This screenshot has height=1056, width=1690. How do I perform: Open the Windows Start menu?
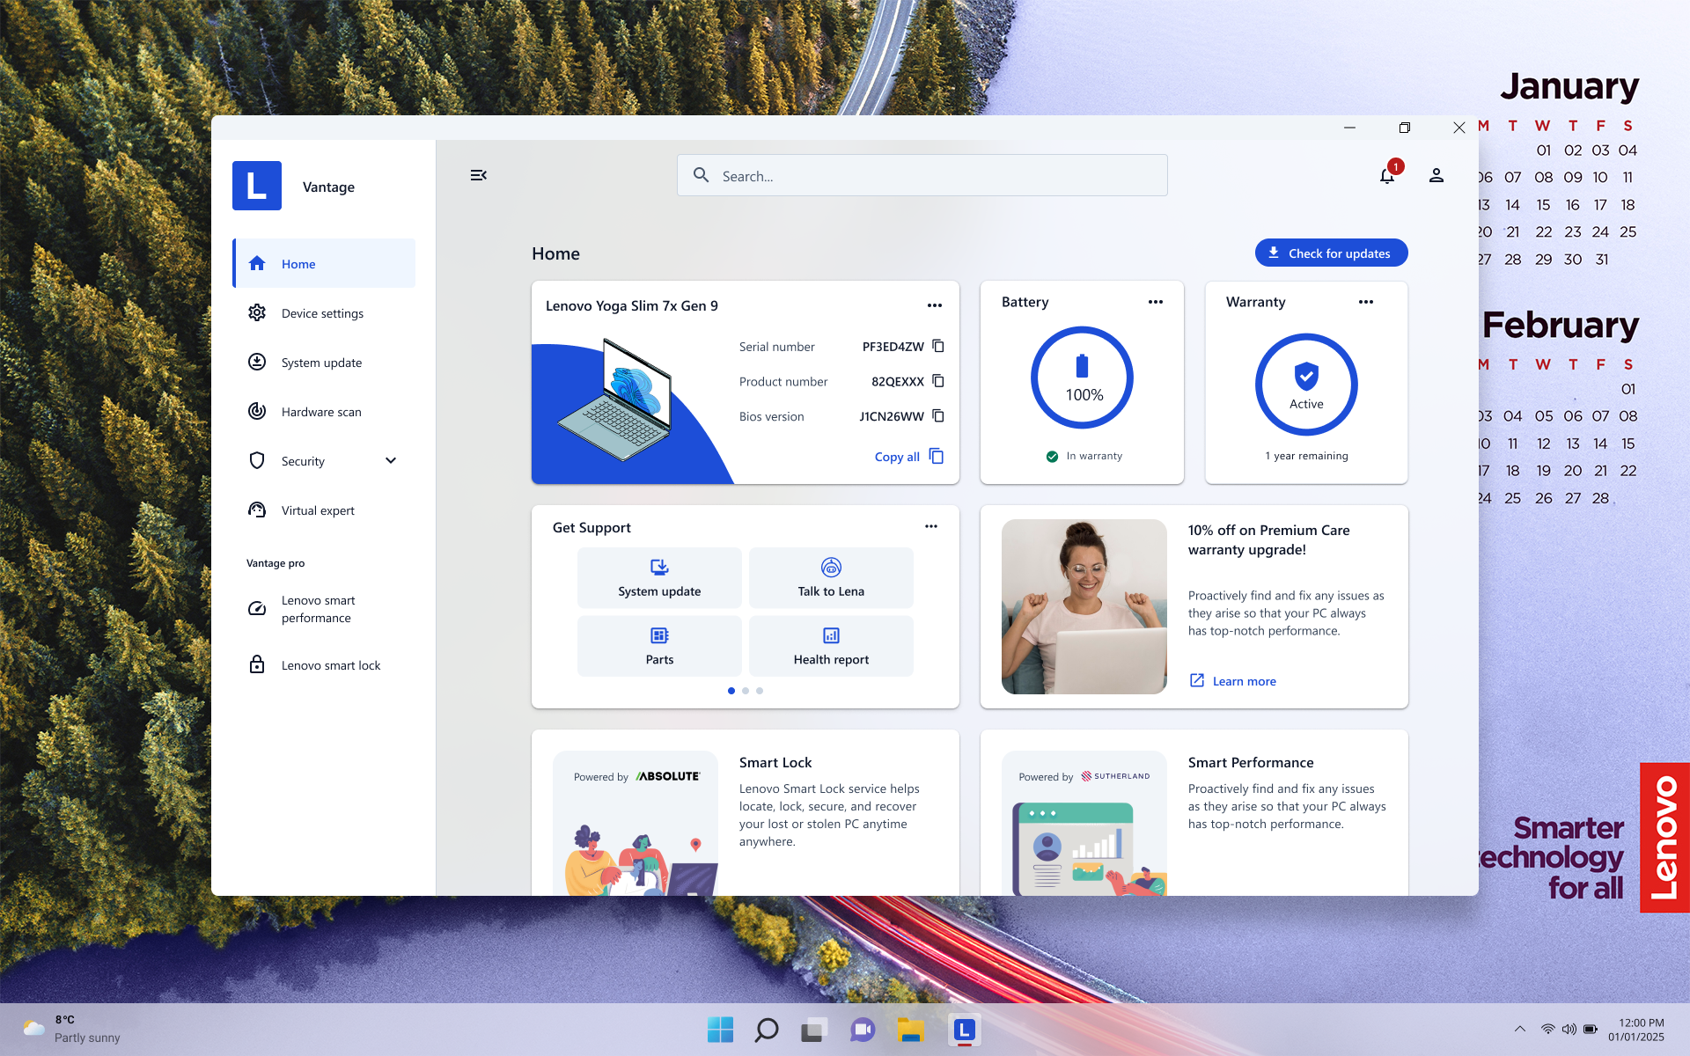pos(720,1030)
